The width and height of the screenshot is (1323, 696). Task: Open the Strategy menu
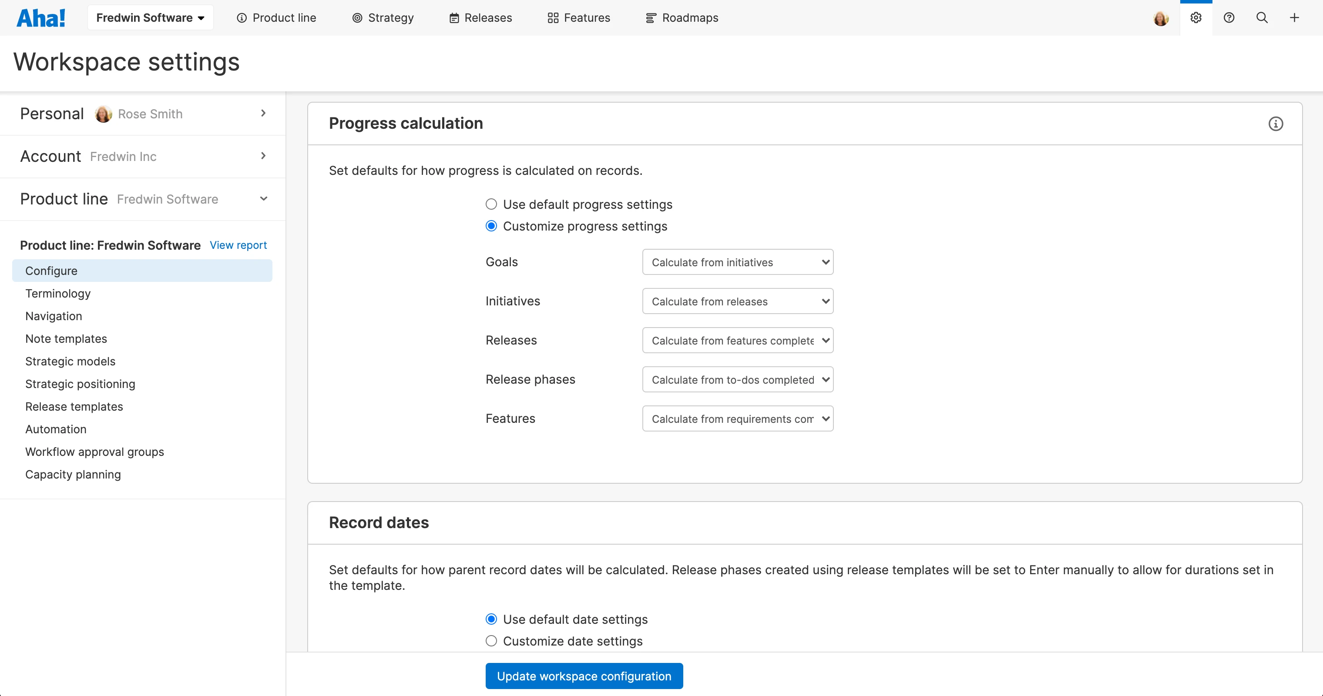(383, 18)
